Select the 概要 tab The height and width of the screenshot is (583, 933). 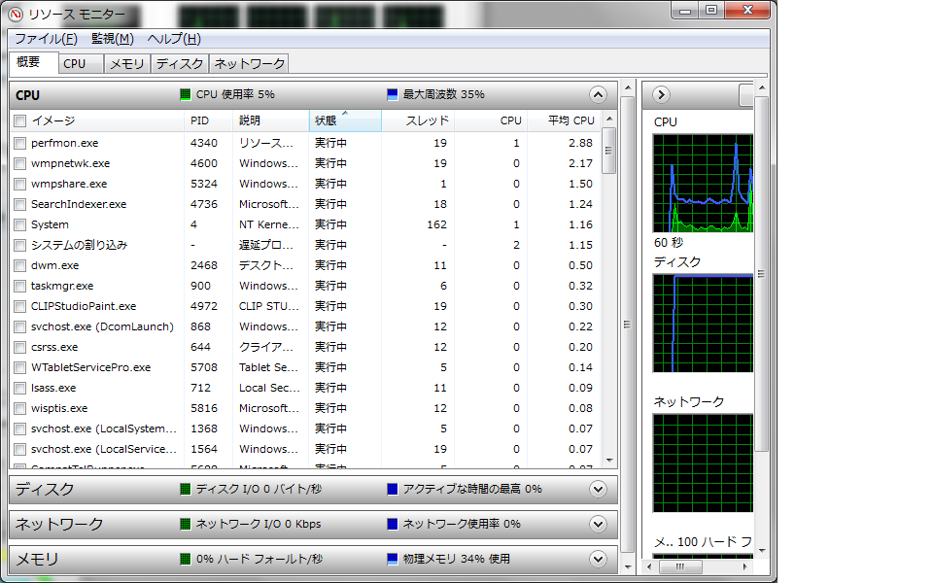pyautogui.click(x=34, y=62)
